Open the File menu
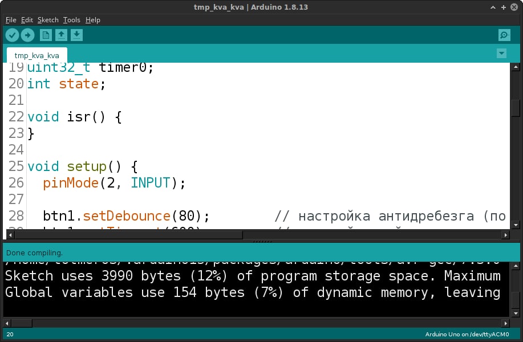Viewport: 523px width, 342px height. (x=11, y=20)
